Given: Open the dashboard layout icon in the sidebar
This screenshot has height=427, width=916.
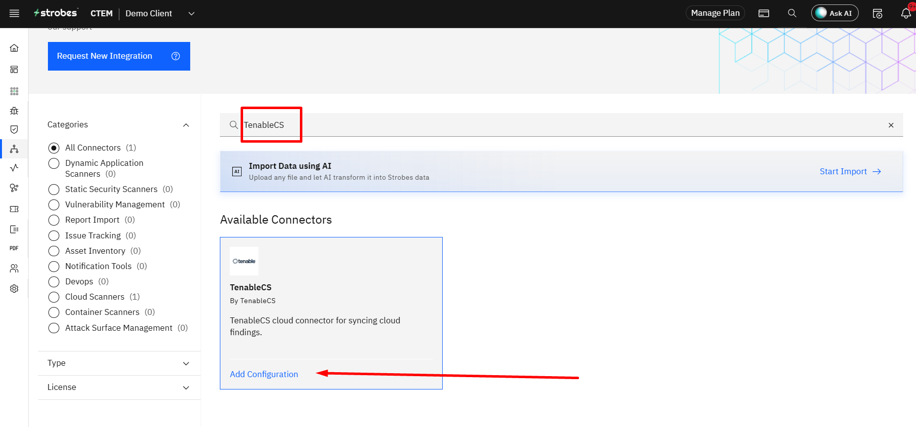Looking at the screenshot, I should point(14,70).
